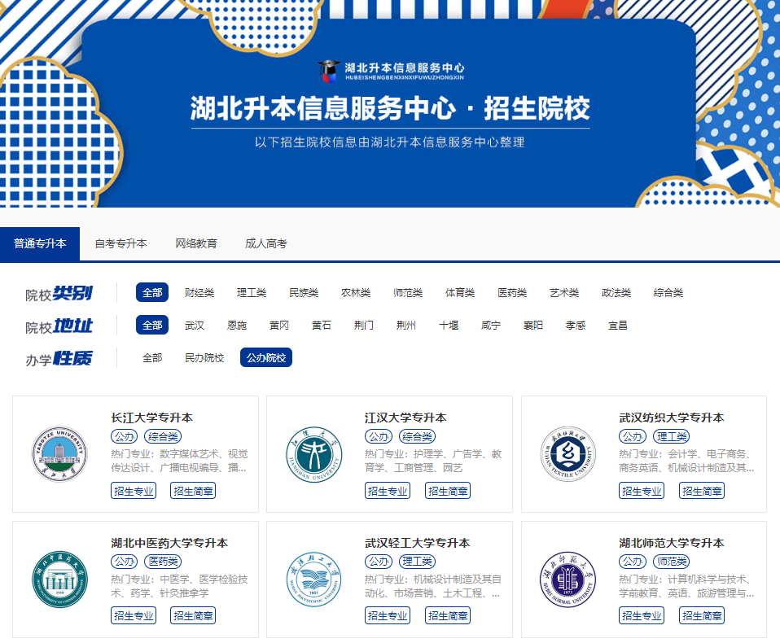This screenshot has width=780, height=643.
Task: View 招生专业 for 武汉纺织大学
Action: click(642, 491)
